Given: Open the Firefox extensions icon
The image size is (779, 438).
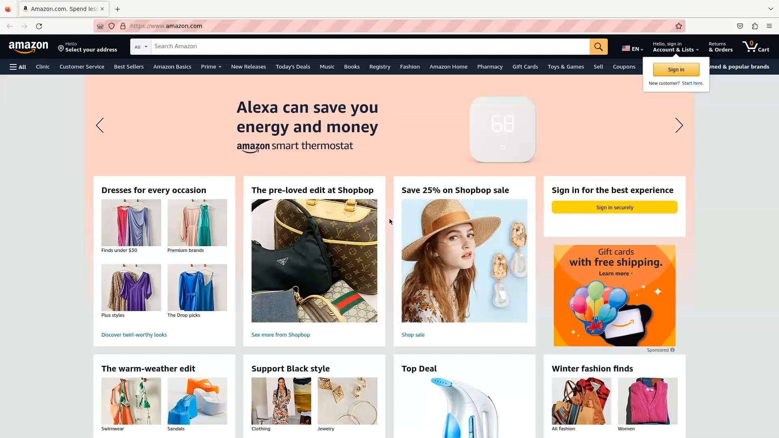Looking at the screenshot, I should [x=755, y=26].
